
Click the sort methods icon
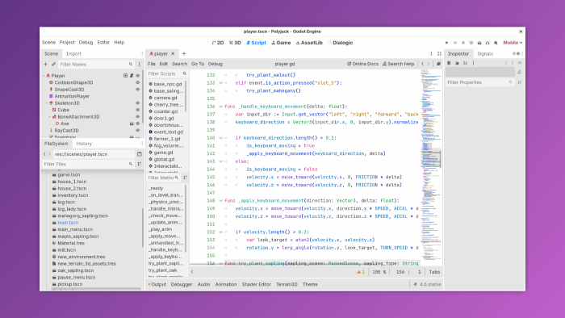click(x=185, y=178)
